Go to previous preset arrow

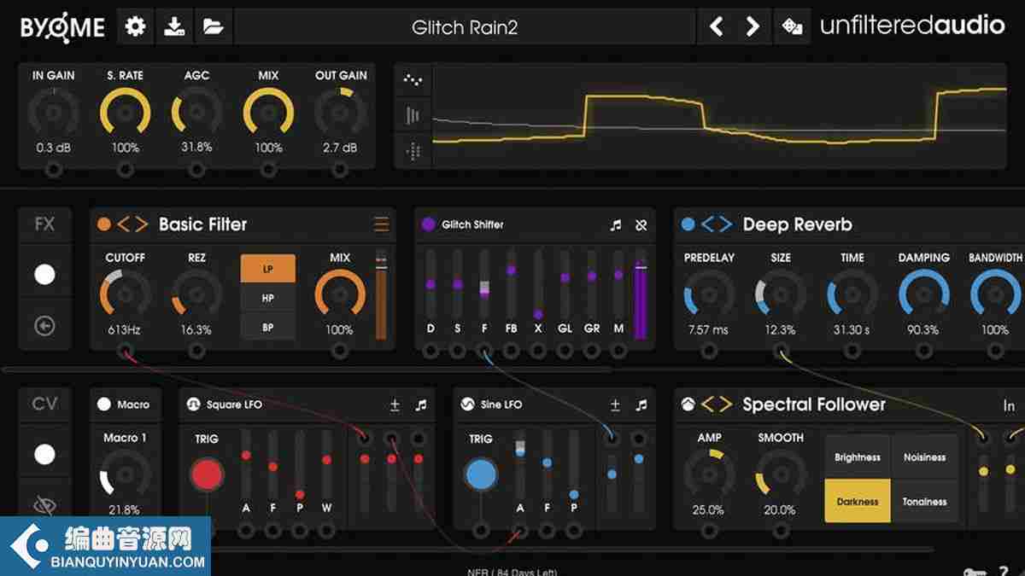tap(716, 26)
